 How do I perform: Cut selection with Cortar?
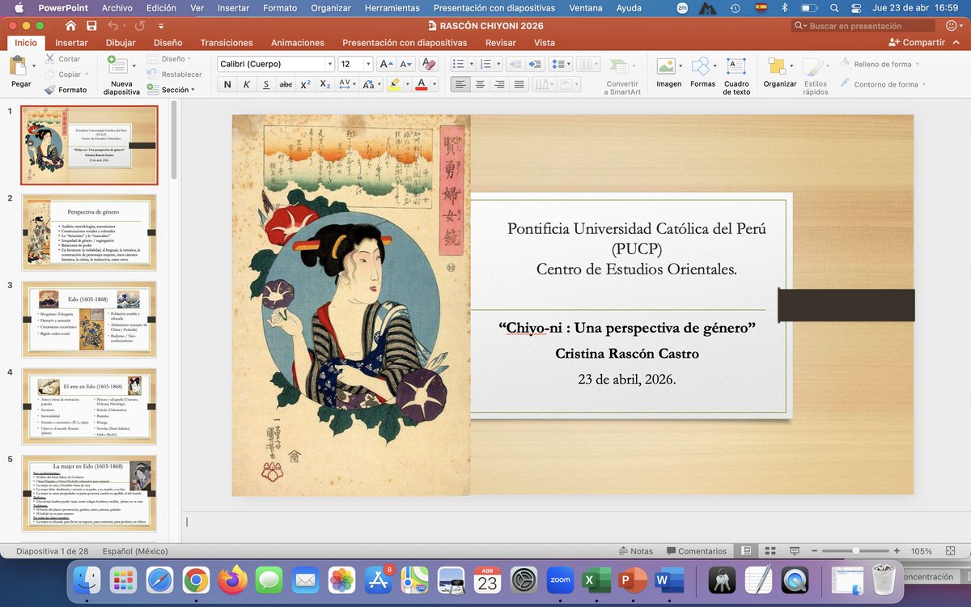pyautogui.click(x=63, y=58)
